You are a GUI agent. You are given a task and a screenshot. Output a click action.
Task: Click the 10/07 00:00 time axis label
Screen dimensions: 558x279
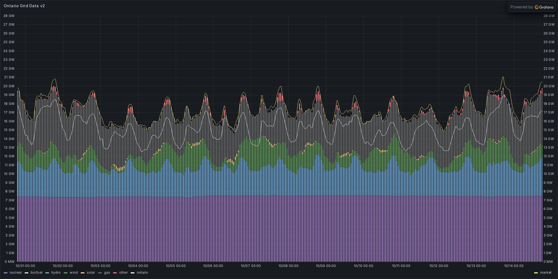pyautogui.click(x=251, y=266)
